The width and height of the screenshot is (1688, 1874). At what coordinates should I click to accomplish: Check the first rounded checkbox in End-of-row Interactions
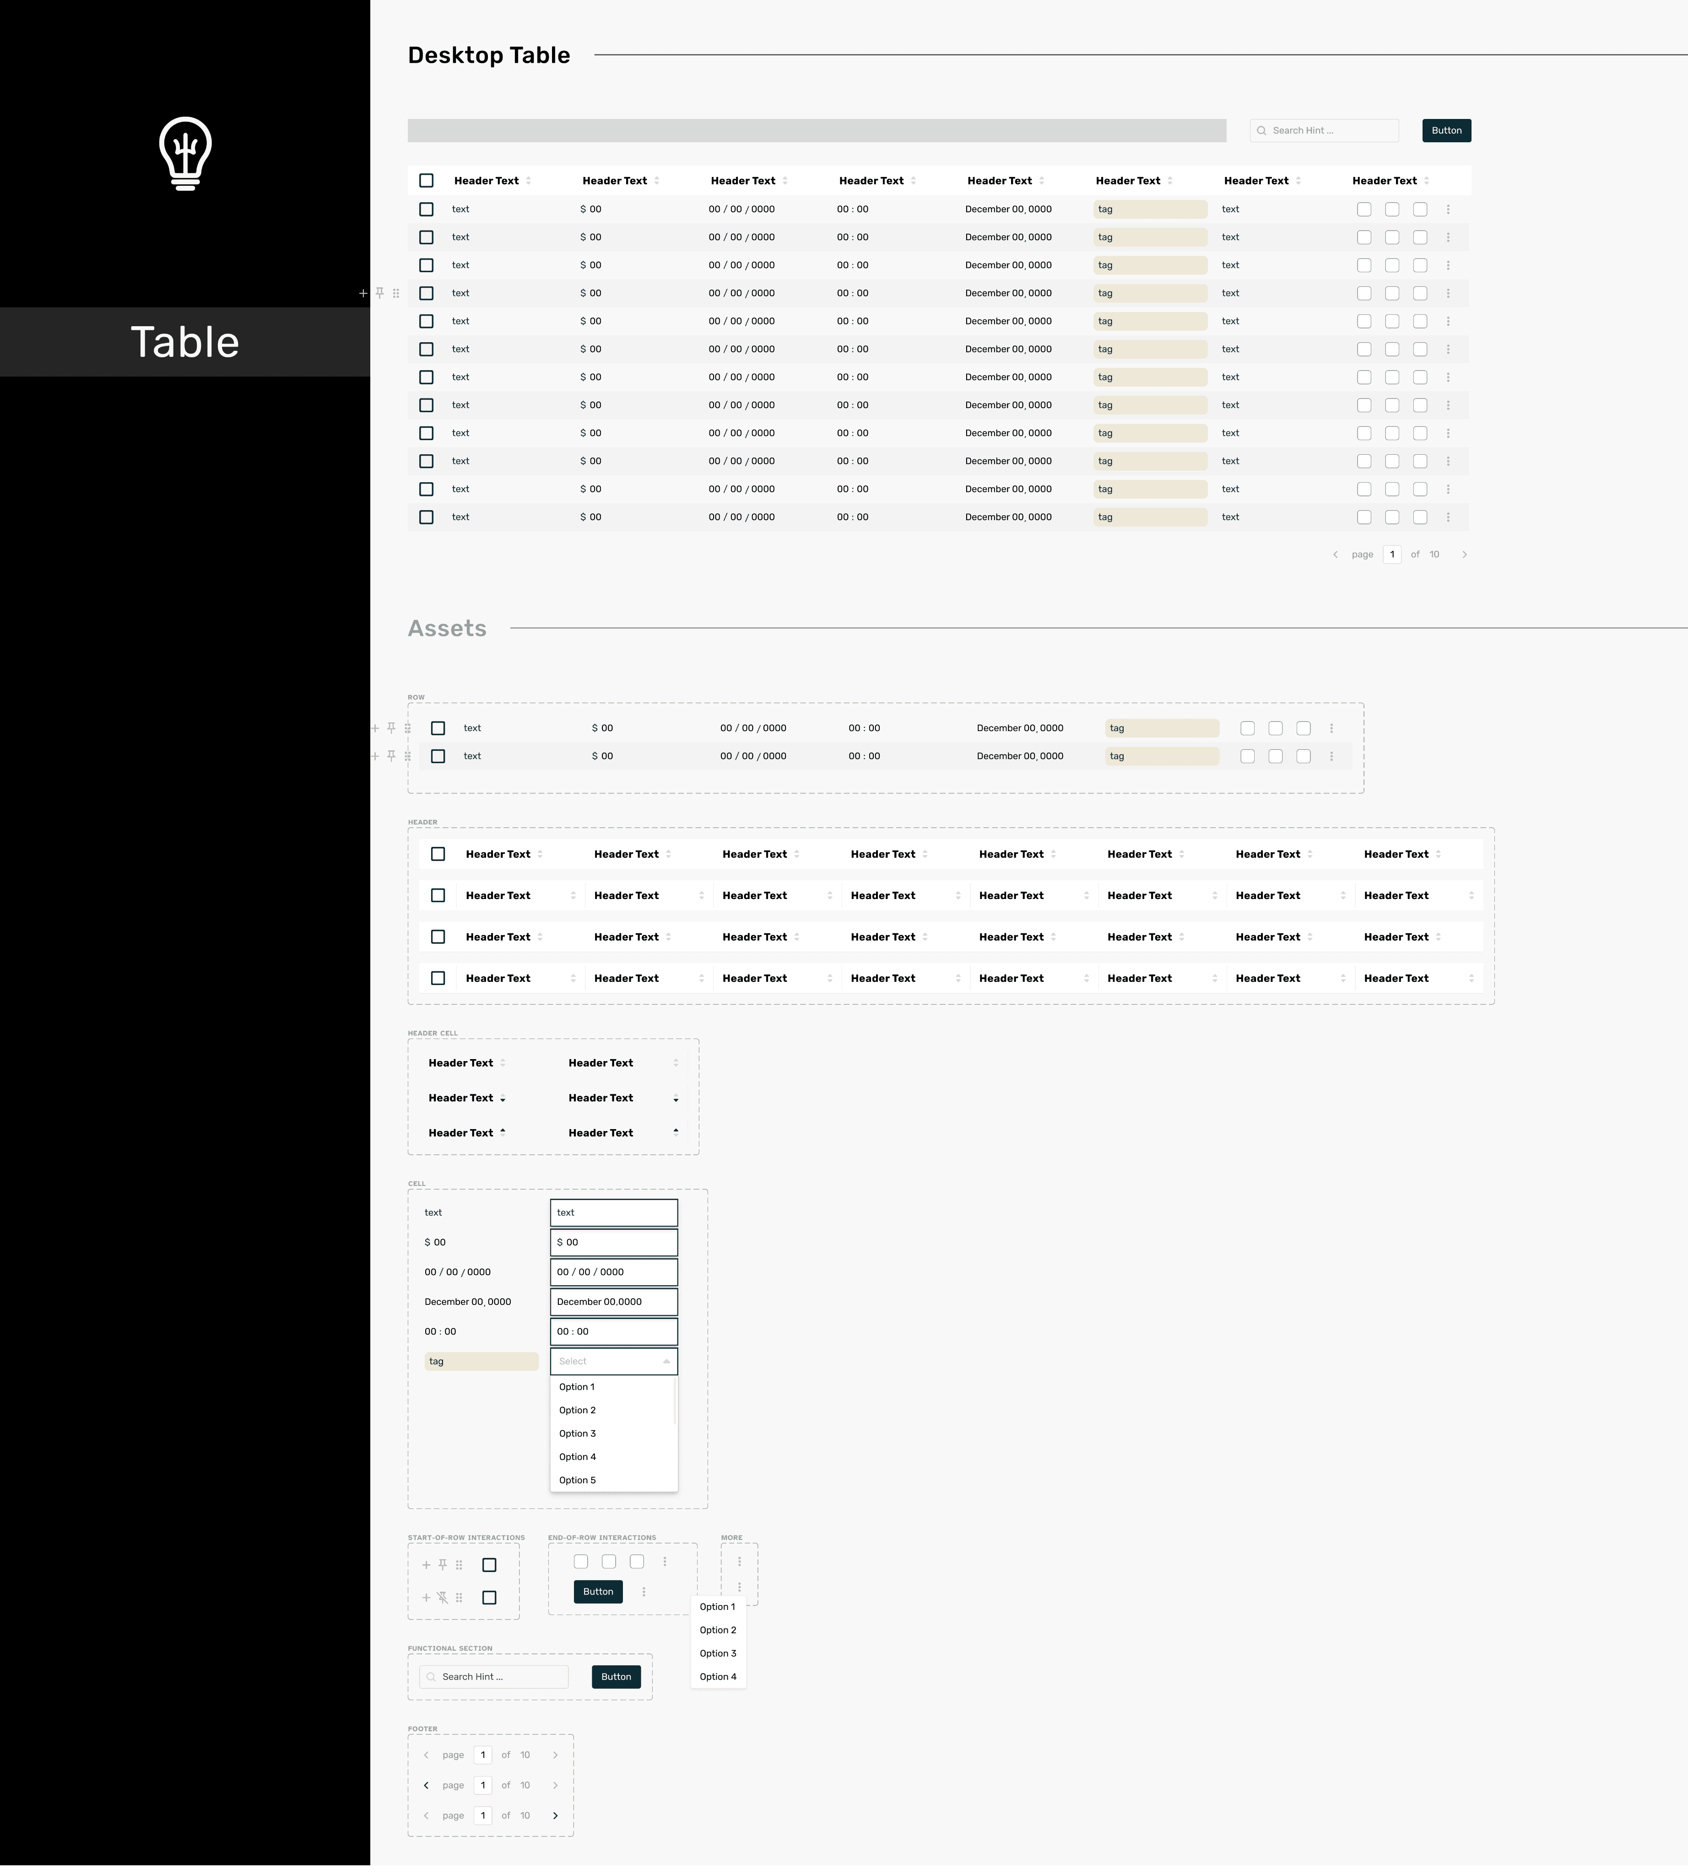click(581, 1562)
